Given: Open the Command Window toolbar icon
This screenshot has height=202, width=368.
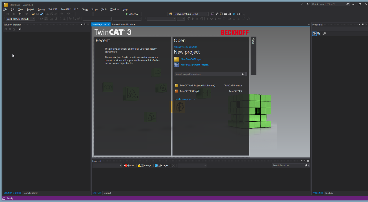Looking at the screenshot, I should 238,14.
